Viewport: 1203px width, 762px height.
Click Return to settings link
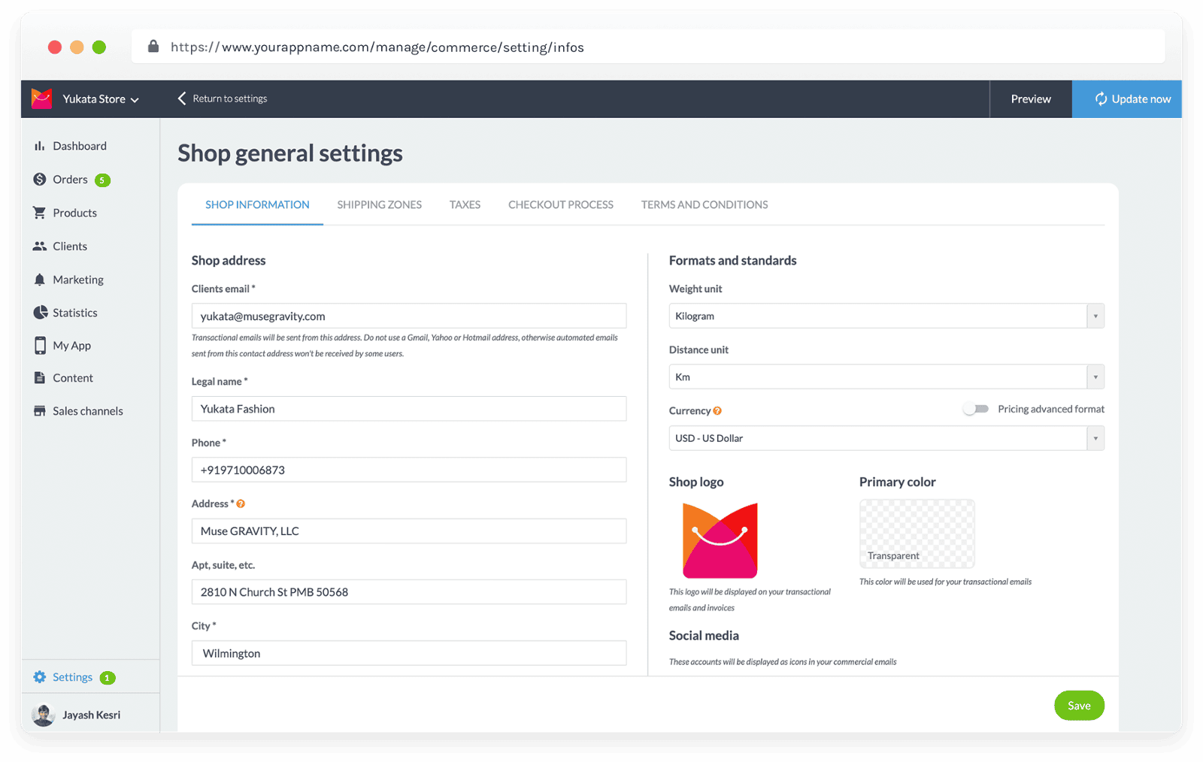229,98
